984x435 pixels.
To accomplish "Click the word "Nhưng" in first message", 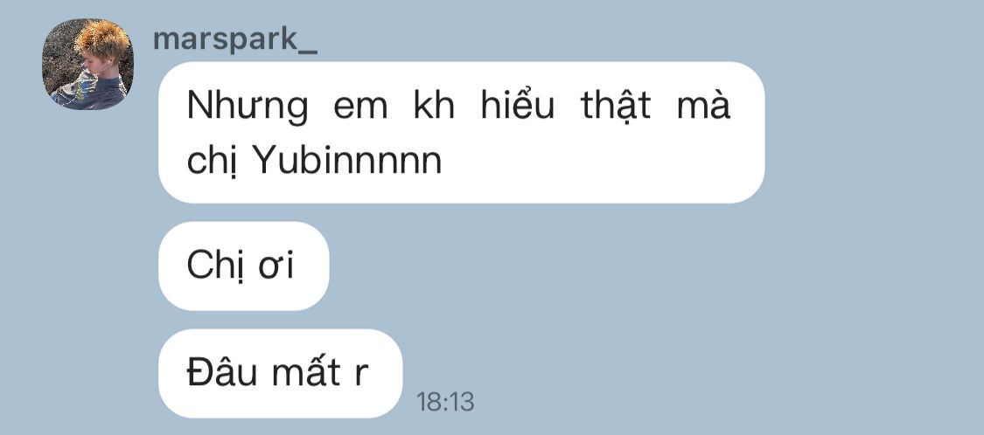I will (248, 106).
